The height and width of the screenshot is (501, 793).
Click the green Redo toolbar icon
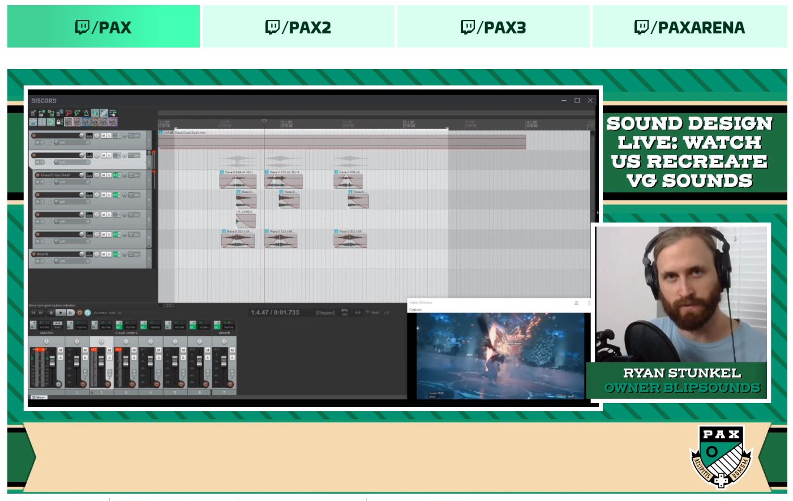click(x=77, y=113)
